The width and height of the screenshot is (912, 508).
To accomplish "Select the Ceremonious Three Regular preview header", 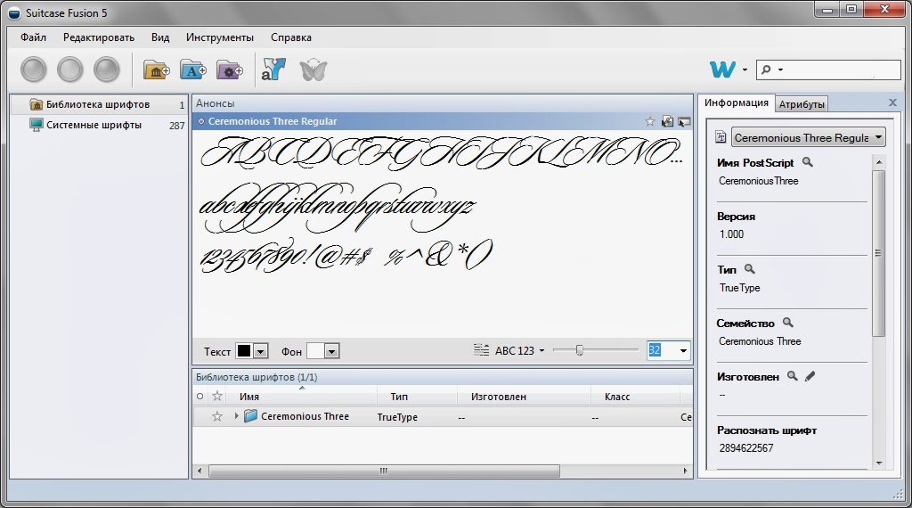I will (443, 121).
